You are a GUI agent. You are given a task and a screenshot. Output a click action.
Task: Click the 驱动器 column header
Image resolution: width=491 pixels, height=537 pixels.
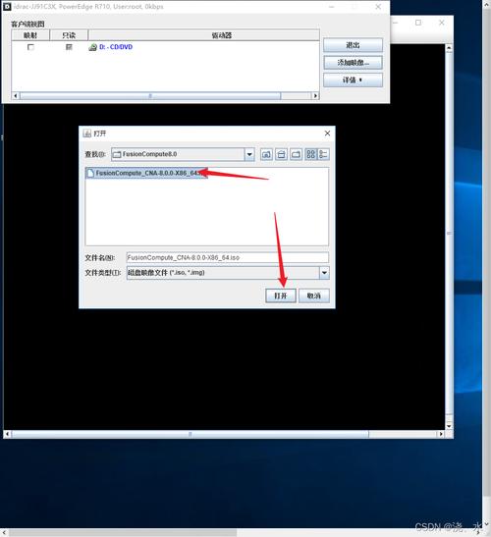tap(204, 35)
